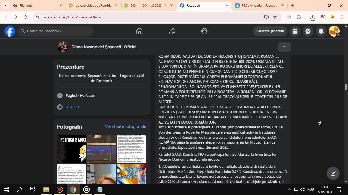Image resolution: width=348 pixels, height=195 pixels.
Task: Click the page vertical scrollbar thumb
Action: pos(346,87)
